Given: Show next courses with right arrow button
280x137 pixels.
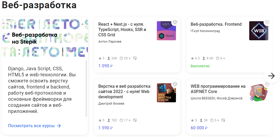Looking at the screenshot, I should point(272,76).
